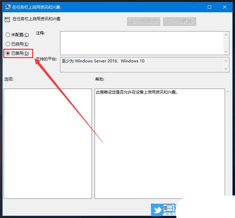235x218 pixels.
Task: Close the policy settings dialog
Action: click(x=224, y=7)
